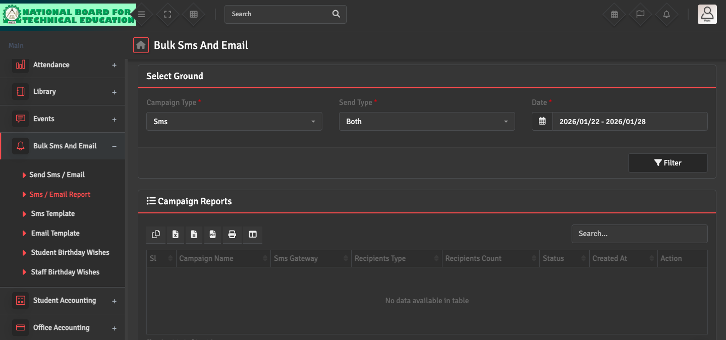Click the date range input field
The image size is (726, 340).
tap(629, 122)
